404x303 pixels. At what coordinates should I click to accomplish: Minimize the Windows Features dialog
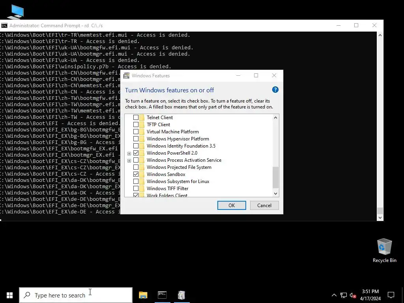238,75
